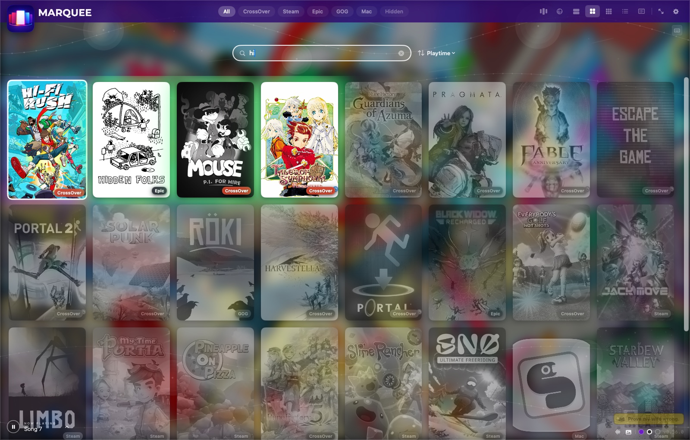
Task: Open the My Time at Portia cover
Action: point(131,383)
